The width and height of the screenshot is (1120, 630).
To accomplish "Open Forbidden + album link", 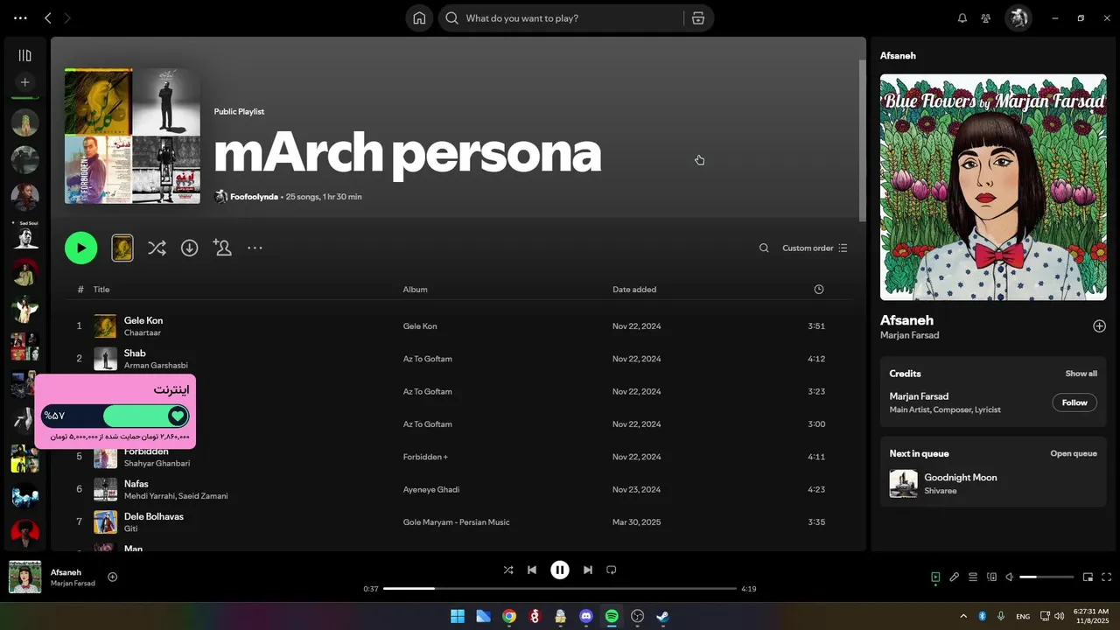I will [x=425, y=457].
